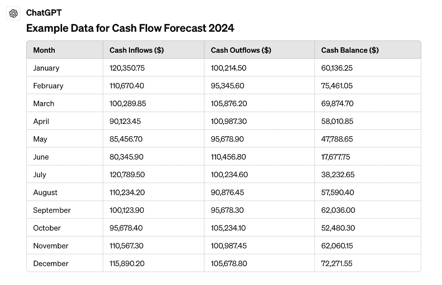Click April cash balance value 58,010.85

click(x=337, y=122)
